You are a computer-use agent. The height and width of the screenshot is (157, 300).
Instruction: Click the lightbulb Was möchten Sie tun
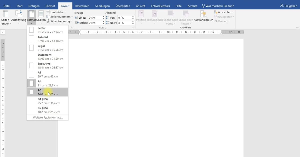coord(218,6)
